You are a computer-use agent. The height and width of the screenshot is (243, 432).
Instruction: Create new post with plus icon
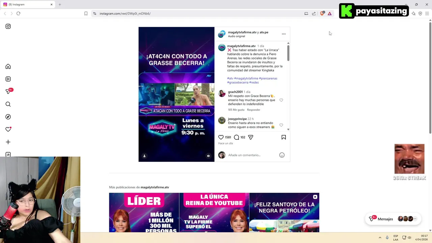[8, 142]
